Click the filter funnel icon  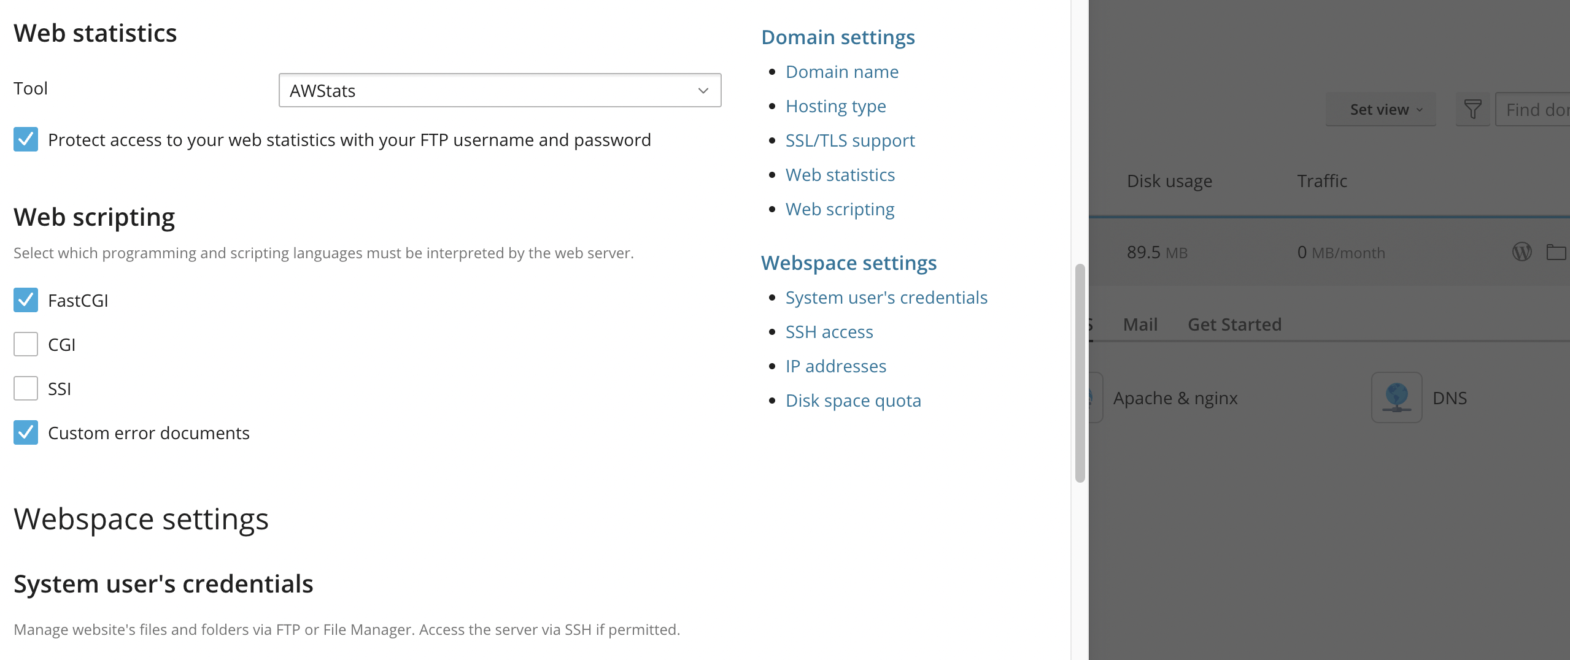[1472, 109]
